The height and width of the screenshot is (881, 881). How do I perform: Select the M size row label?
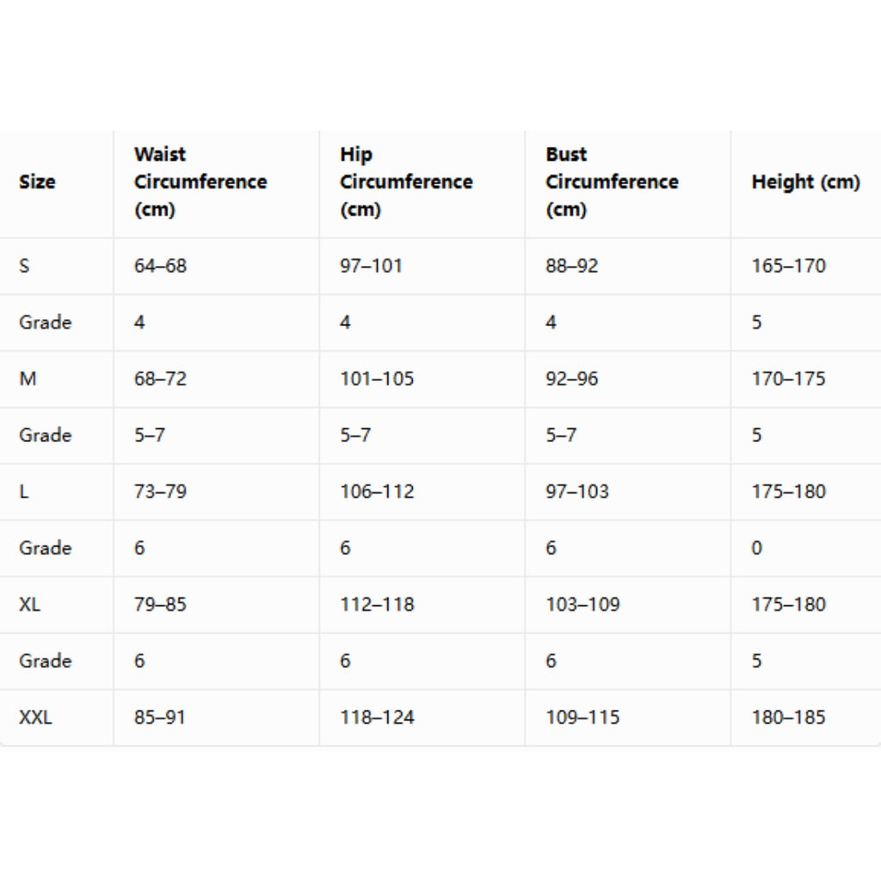(28, 379)
